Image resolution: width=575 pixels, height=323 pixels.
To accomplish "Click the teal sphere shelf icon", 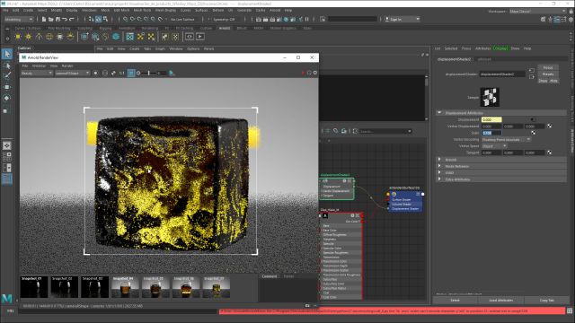I will coord(116,37).
